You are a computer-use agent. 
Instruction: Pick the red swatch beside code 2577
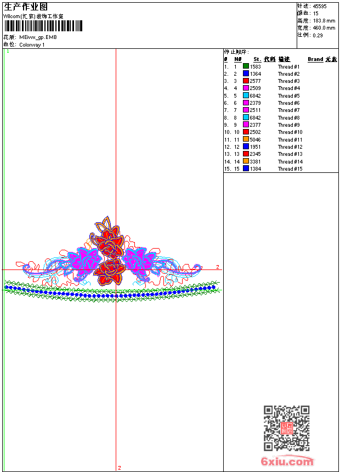[x=246, y=81]
